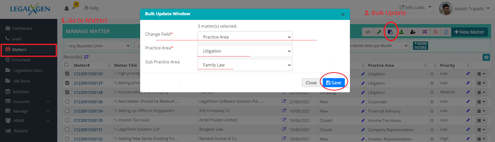Screen dimensions: 495x142
Task: Click the red trash delete icon
Action: pyautogui.click(x=435, y=32)
